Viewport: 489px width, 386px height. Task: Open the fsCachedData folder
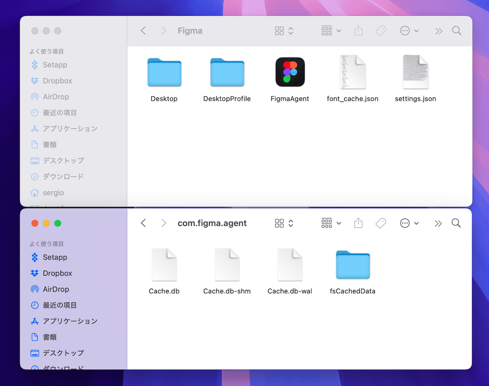[353, 265]
